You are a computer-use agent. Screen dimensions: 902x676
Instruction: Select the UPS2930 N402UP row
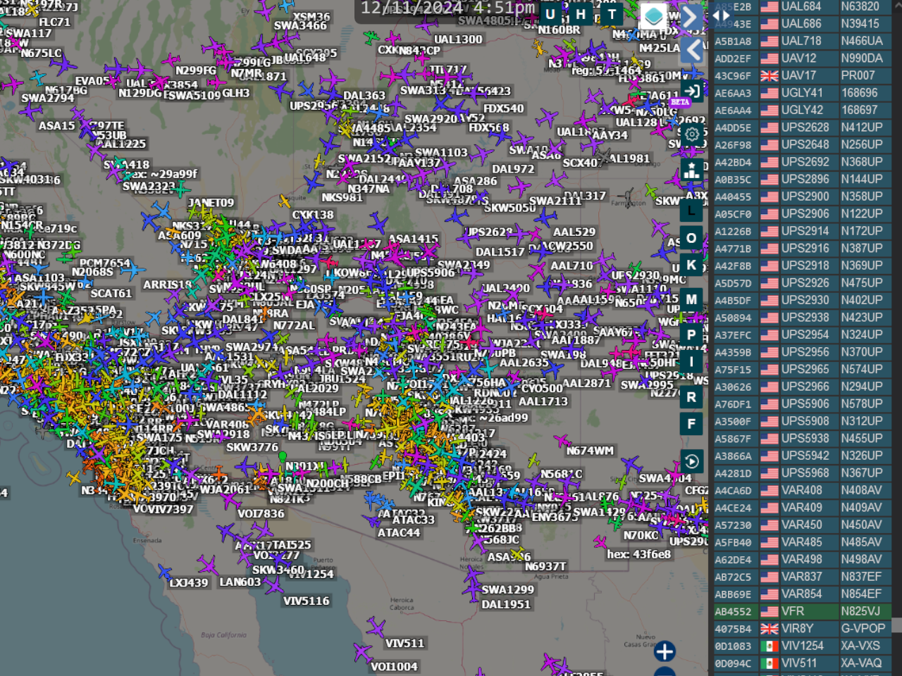[802, 300]
